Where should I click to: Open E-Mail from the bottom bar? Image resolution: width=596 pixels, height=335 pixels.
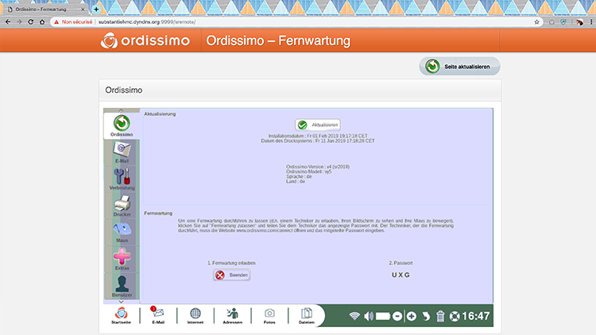pos(158,316)
